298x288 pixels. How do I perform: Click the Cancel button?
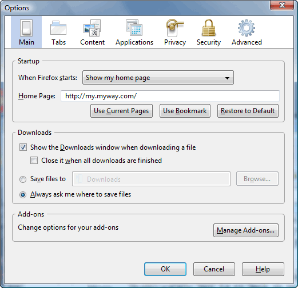214,269
